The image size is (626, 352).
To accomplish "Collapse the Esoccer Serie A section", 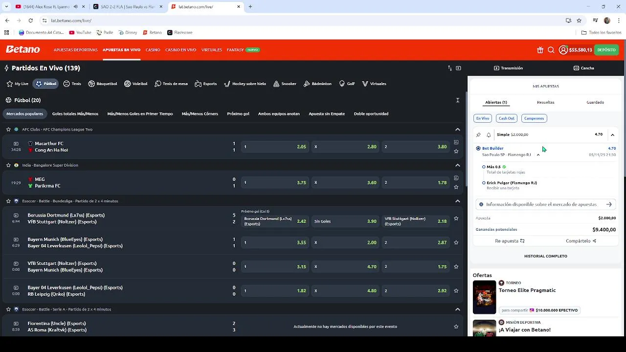I will [x=458, y=309].
